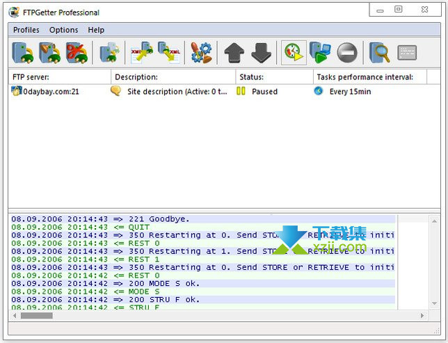Click the Site description cell
This screenshot has height=343, width=448.
177,91
